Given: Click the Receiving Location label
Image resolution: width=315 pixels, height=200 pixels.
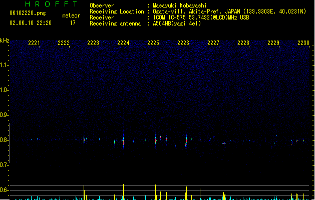Looking at the screenshot, I should (117, 11).
